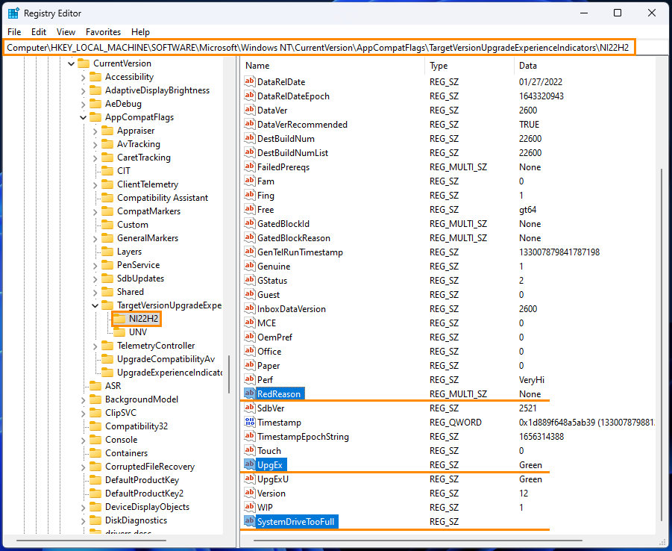Click the NI22H2 folder icon
The height and width of the screenshot is (551, 672).
[119, 318]
